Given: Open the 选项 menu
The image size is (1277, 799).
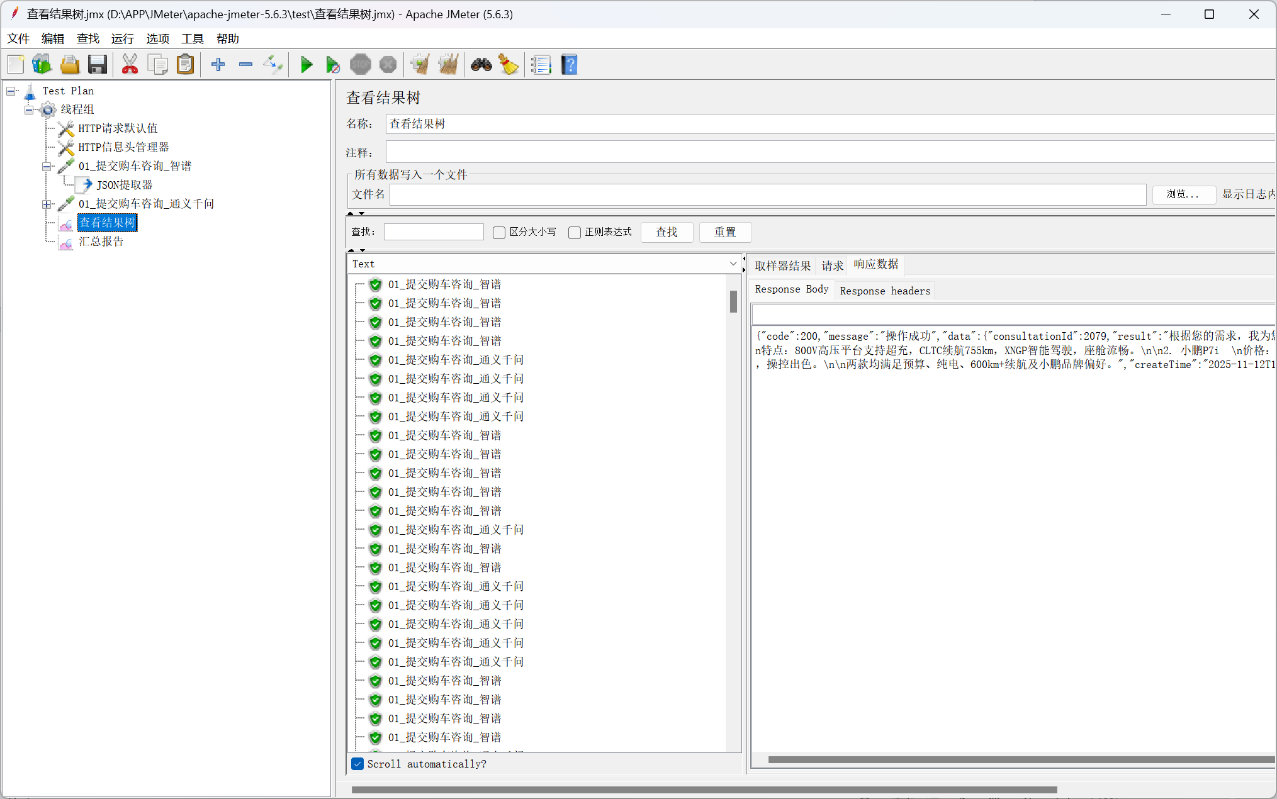Looking at the screenshot, I should coord(158,39).
